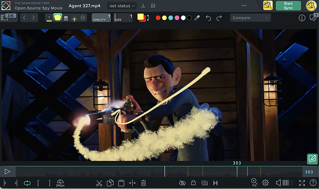Image resolution: width=319 pixels, height=189 pixels.
Task: Paste the sketch frame
Action: pos(121,183)
